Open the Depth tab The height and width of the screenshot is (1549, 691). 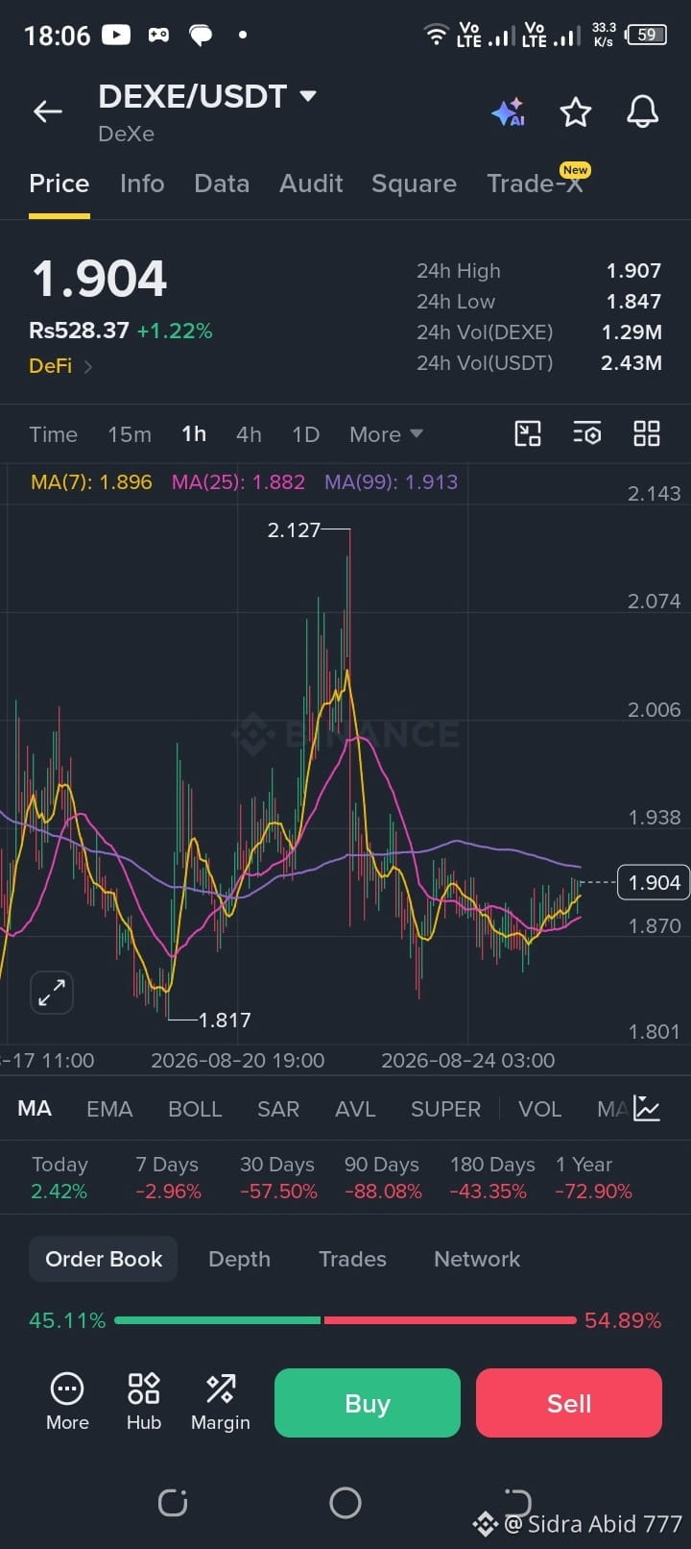pyautogui.click(x=239, y=1259)
